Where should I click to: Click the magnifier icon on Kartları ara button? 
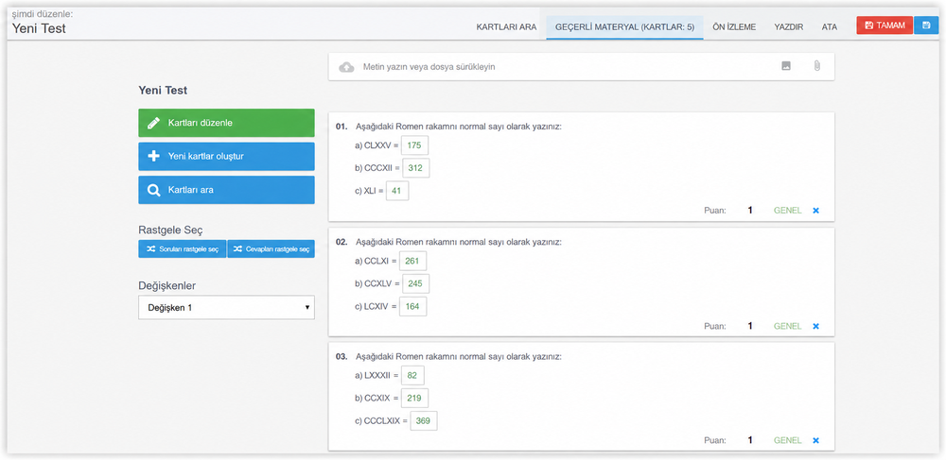click(x=153, y=190)
